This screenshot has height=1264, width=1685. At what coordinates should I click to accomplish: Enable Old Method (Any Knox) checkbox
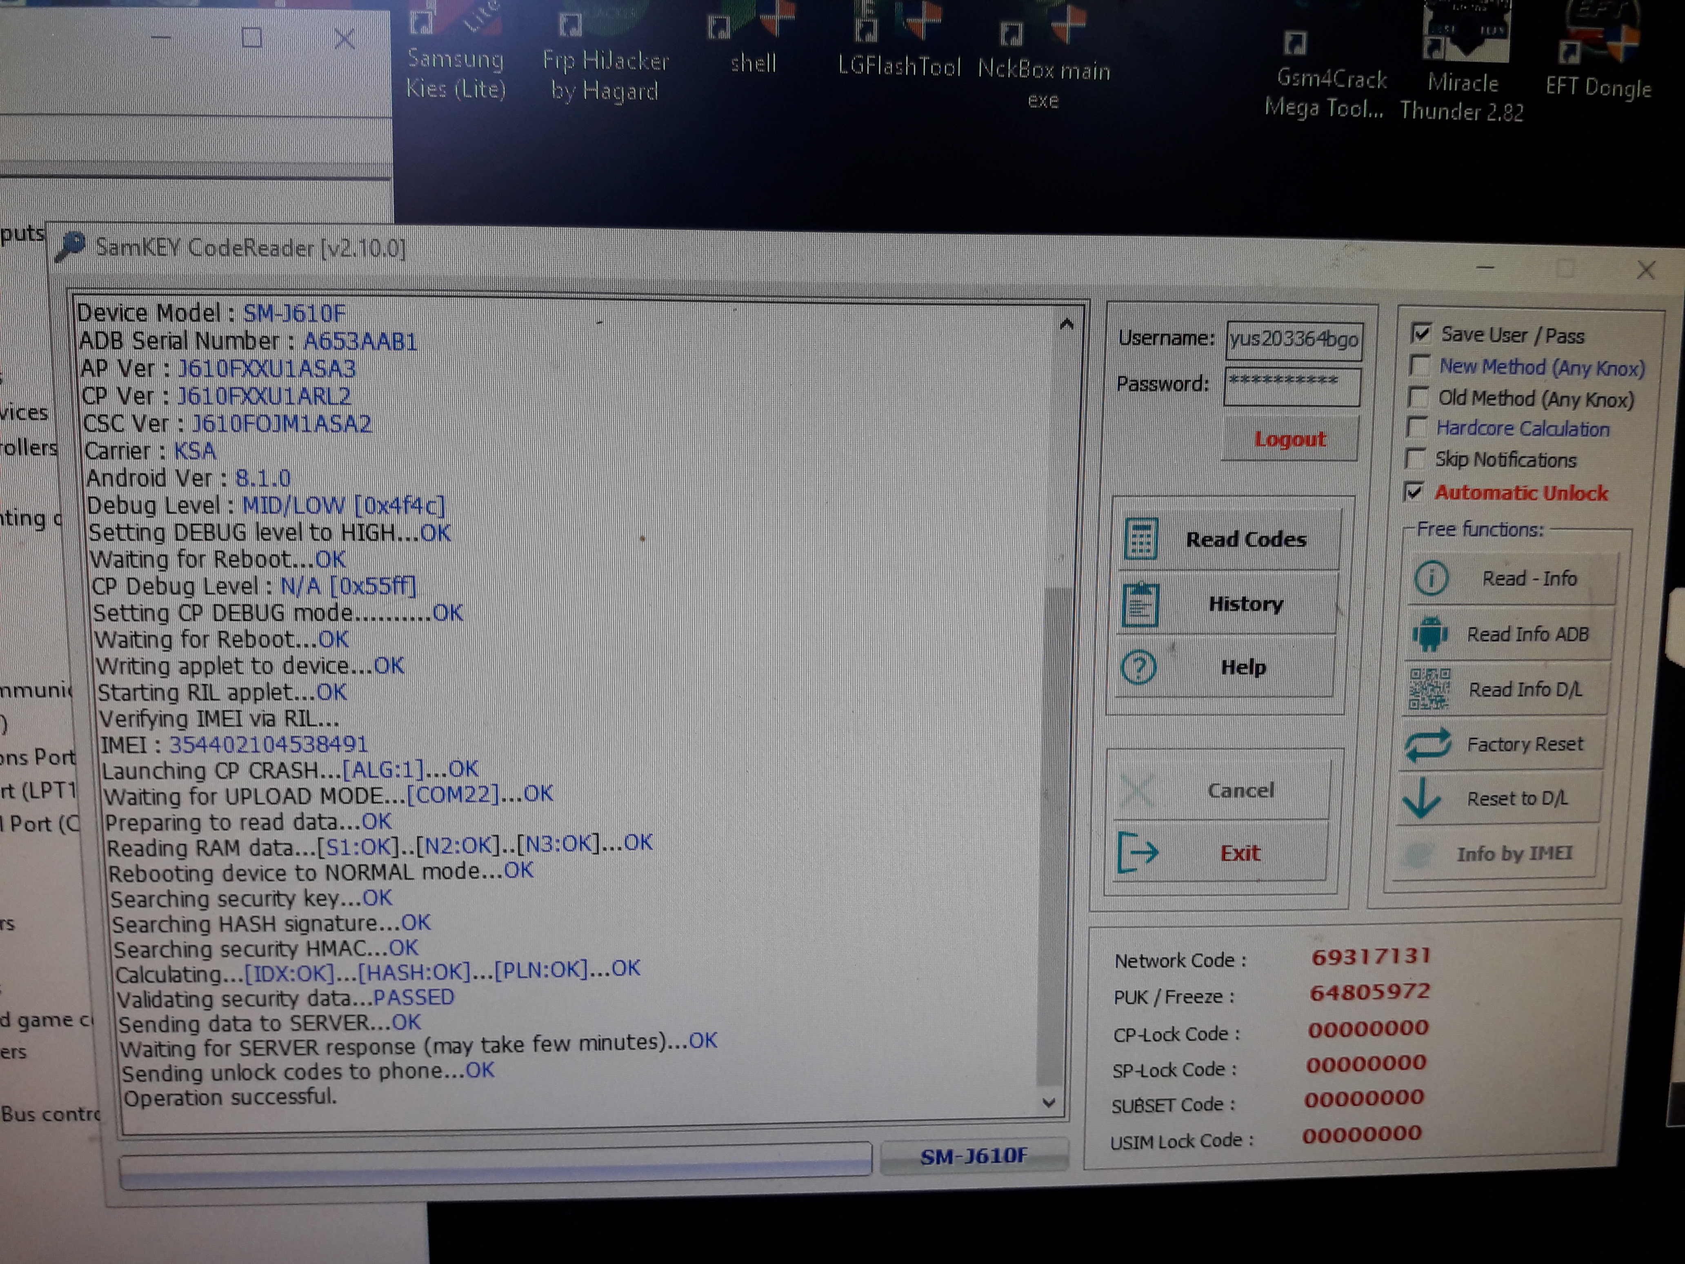(x=1418, y=397)
